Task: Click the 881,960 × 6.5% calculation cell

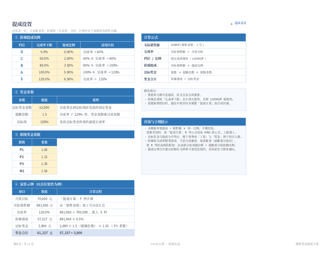Action: [96, 219]
